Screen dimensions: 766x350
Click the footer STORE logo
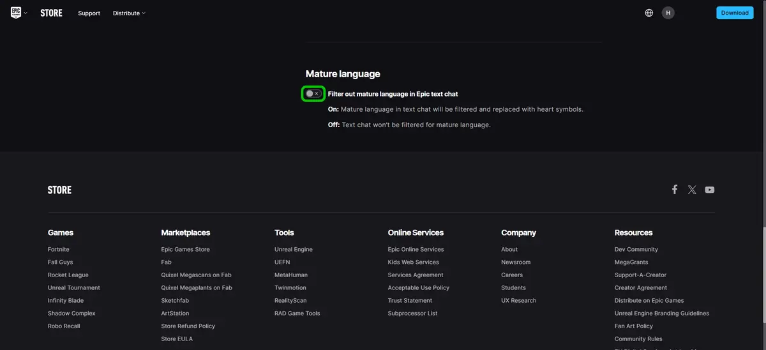click(59, 190)
